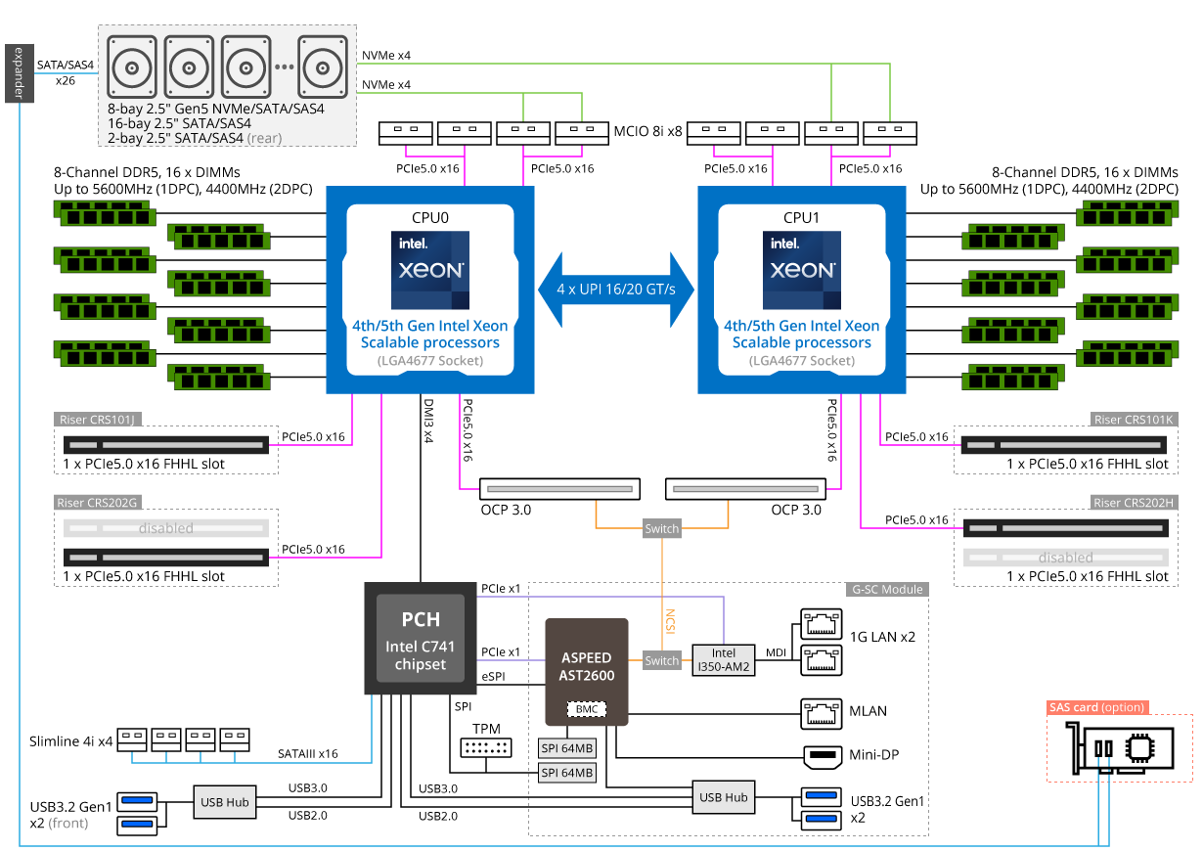Screen dimensions: 1203x851
Task: Click the MLAN port icon
Action: [x=822, y=714]
